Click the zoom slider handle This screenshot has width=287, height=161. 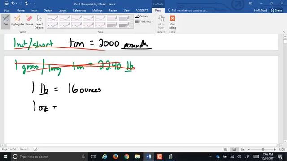point(263,149)
